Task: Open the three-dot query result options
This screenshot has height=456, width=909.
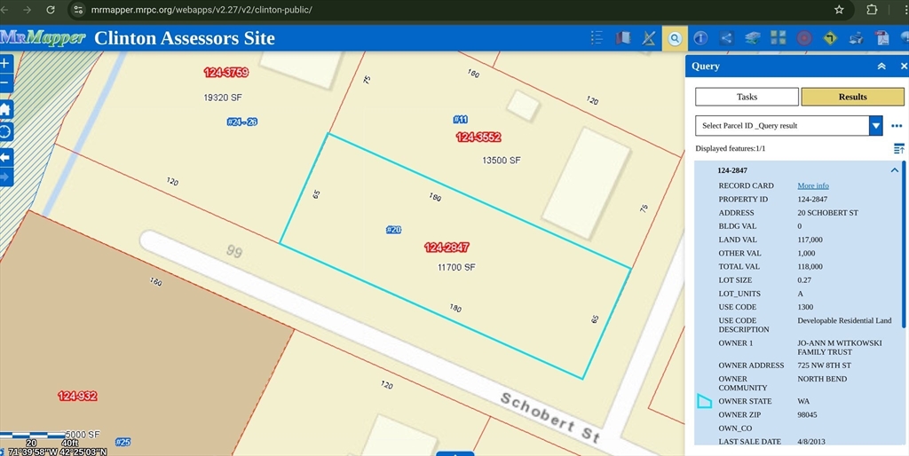Action: [897, 126]
